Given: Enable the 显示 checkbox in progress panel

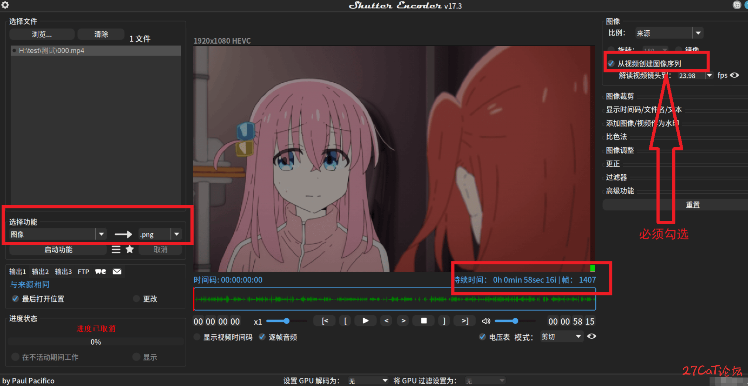Looking at the screenshot, I should point(136,357).
